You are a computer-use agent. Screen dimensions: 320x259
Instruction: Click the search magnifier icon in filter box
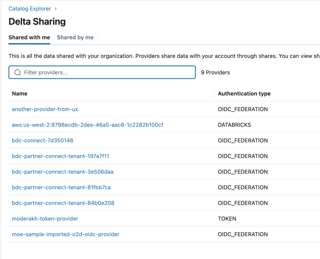point(18,73)
